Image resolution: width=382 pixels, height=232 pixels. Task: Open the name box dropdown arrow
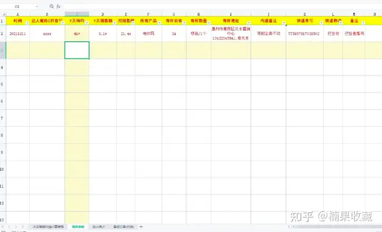click(x=37, y=6)
